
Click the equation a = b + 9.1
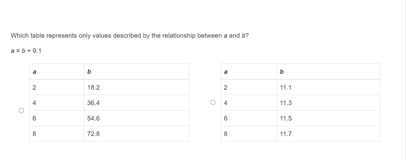[x=26, y=51]
